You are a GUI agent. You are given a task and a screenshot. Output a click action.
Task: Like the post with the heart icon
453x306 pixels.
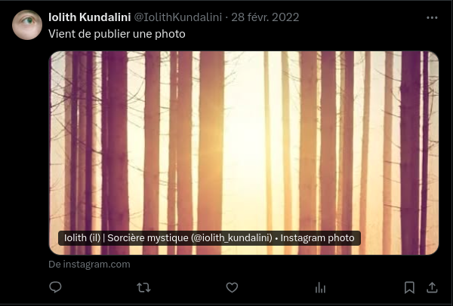pos(232,287)
